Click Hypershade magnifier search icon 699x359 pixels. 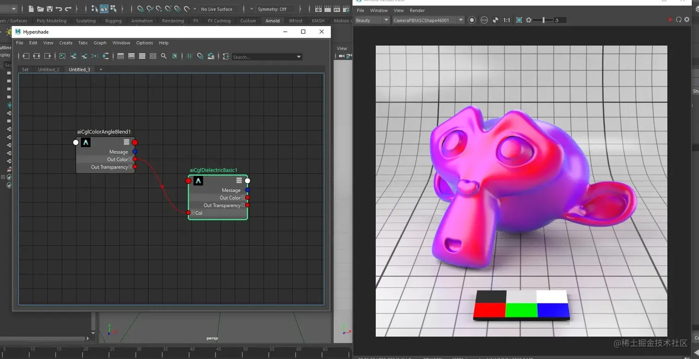pos(164,56)
